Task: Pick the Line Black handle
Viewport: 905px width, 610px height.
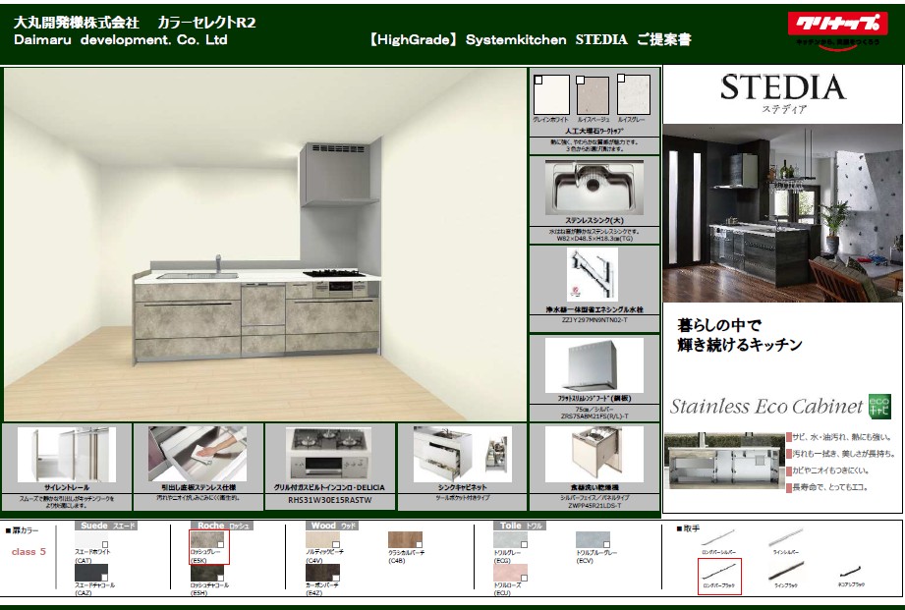Action: [786, 572]
